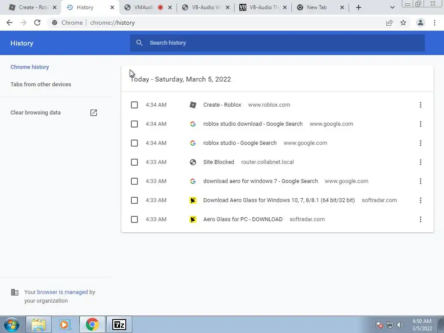
Task: Open more actions for roblox studio - Google Search
Action: [421, 143]
